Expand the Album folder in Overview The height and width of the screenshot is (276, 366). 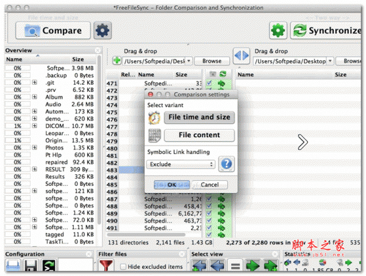pos(35,97)
